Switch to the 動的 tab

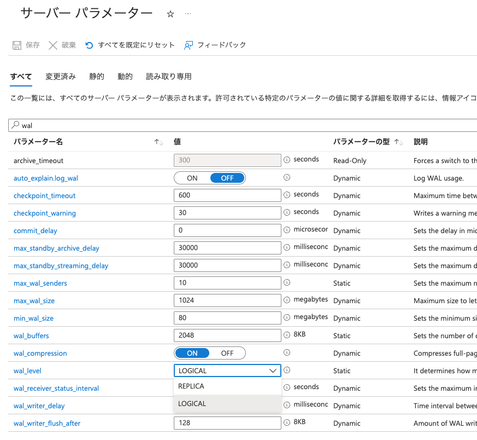tap(125, 77)
